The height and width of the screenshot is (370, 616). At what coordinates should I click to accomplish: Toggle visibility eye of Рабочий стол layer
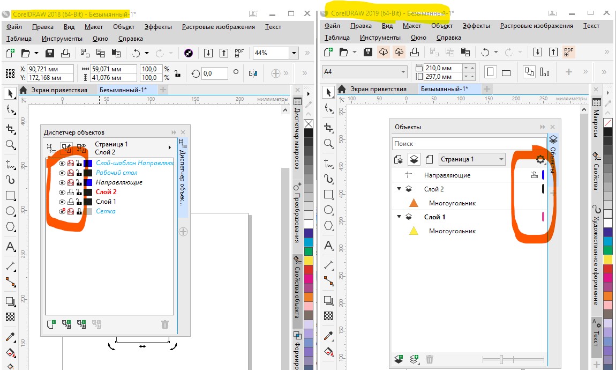coord(62,173)
